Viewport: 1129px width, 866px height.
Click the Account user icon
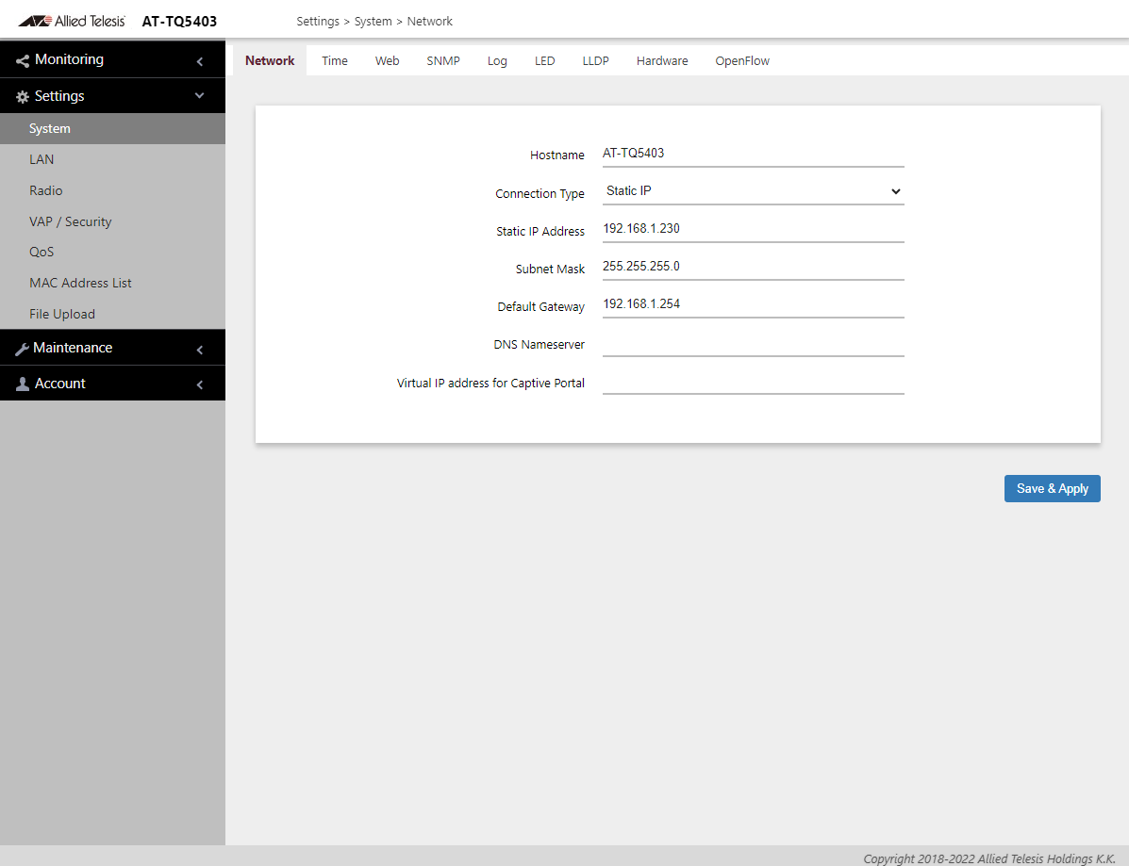click(23, 384)
